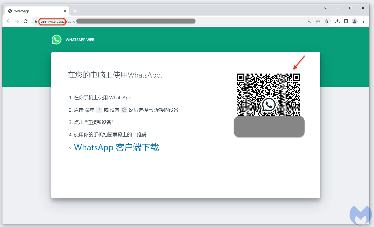Open the zoom magnifier icon in address bar
This screenshot has height=227, width=374.
pyautogui.click(x=309, y=21)
